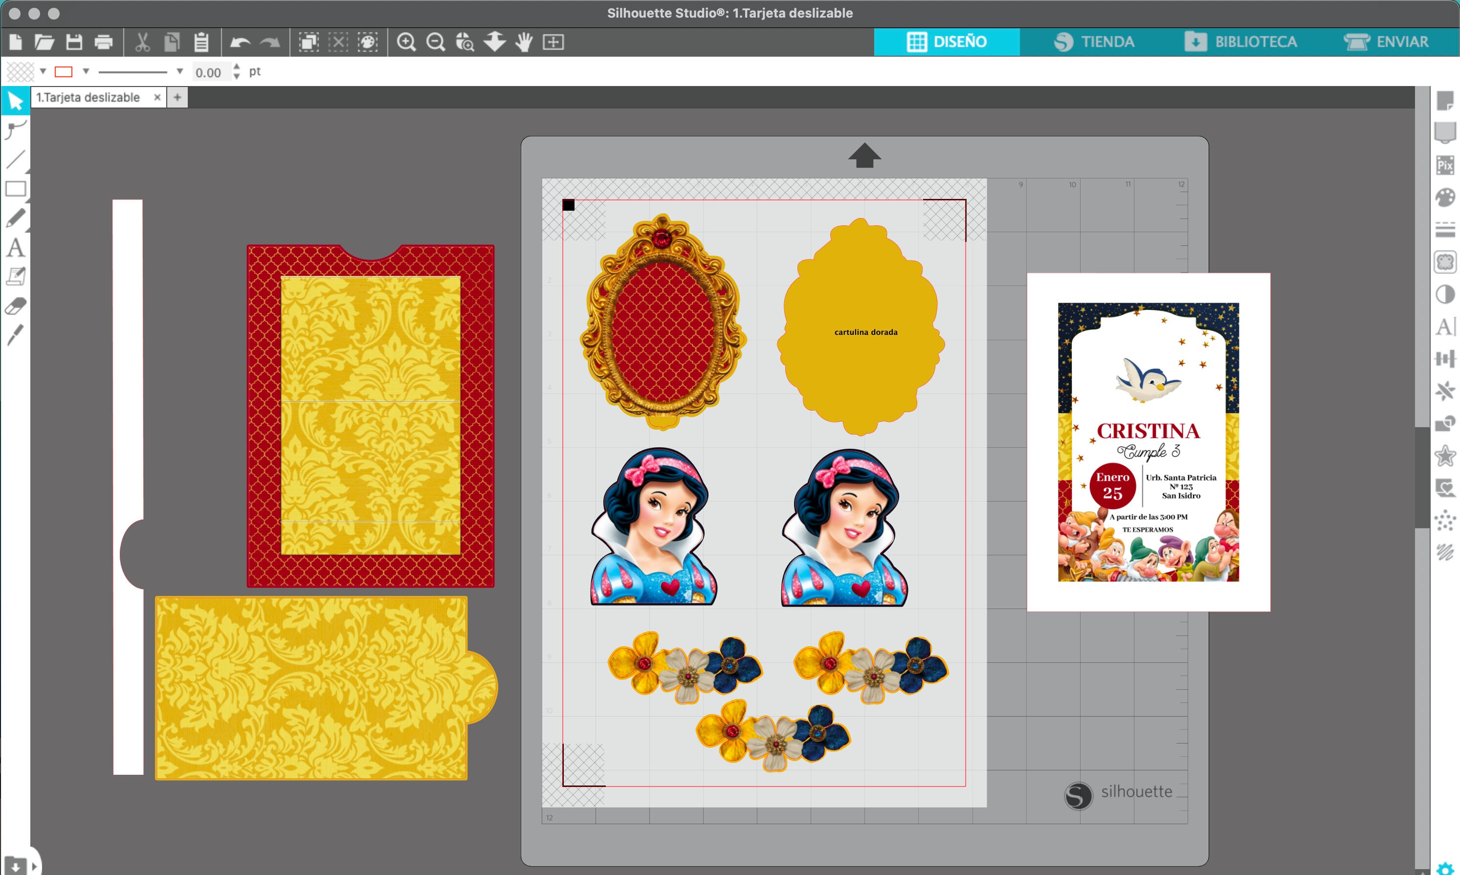Pick the Rectangle drawing tool

pyautogui.click(x=15, y=189)
